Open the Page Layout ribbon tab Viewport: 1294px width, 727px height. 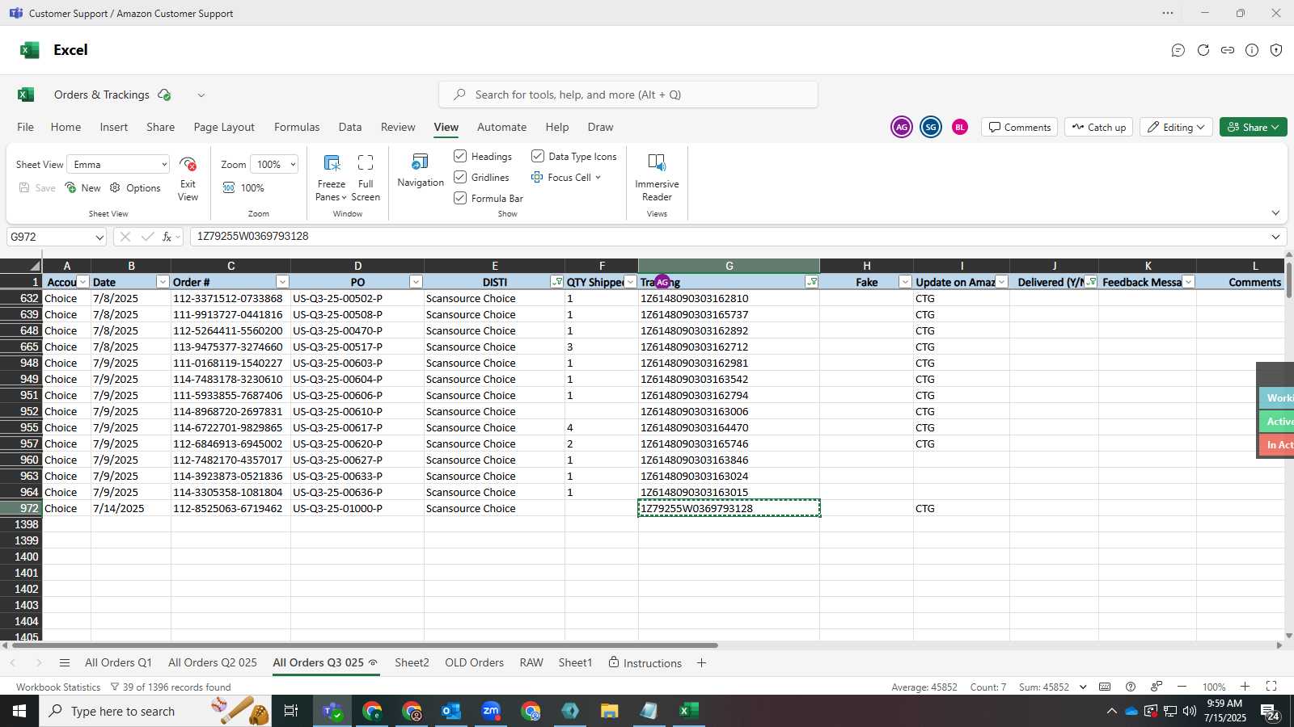point(224,127)
